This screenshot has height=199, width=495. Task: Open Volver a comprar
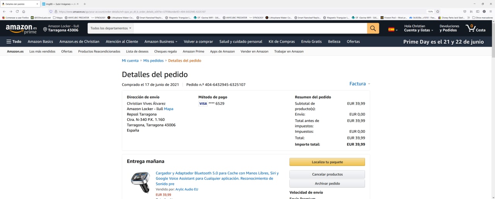(x=198, y=42)
